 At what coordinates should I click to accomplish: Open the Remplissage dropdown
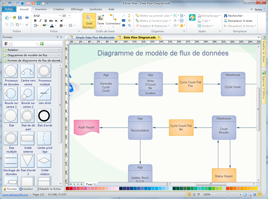tap(220, 16)
